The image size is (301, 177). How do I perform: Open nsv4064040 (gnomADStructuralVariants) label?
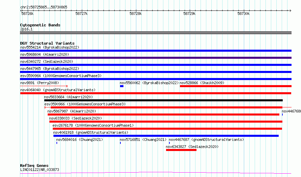(58, 90)
